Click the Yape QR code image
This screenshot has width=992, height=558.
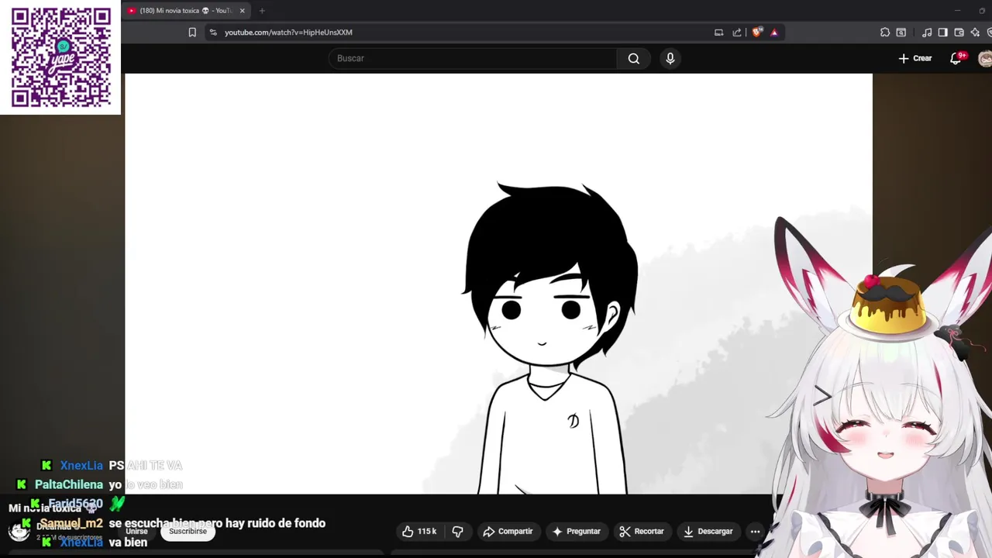tap(60, 57)
